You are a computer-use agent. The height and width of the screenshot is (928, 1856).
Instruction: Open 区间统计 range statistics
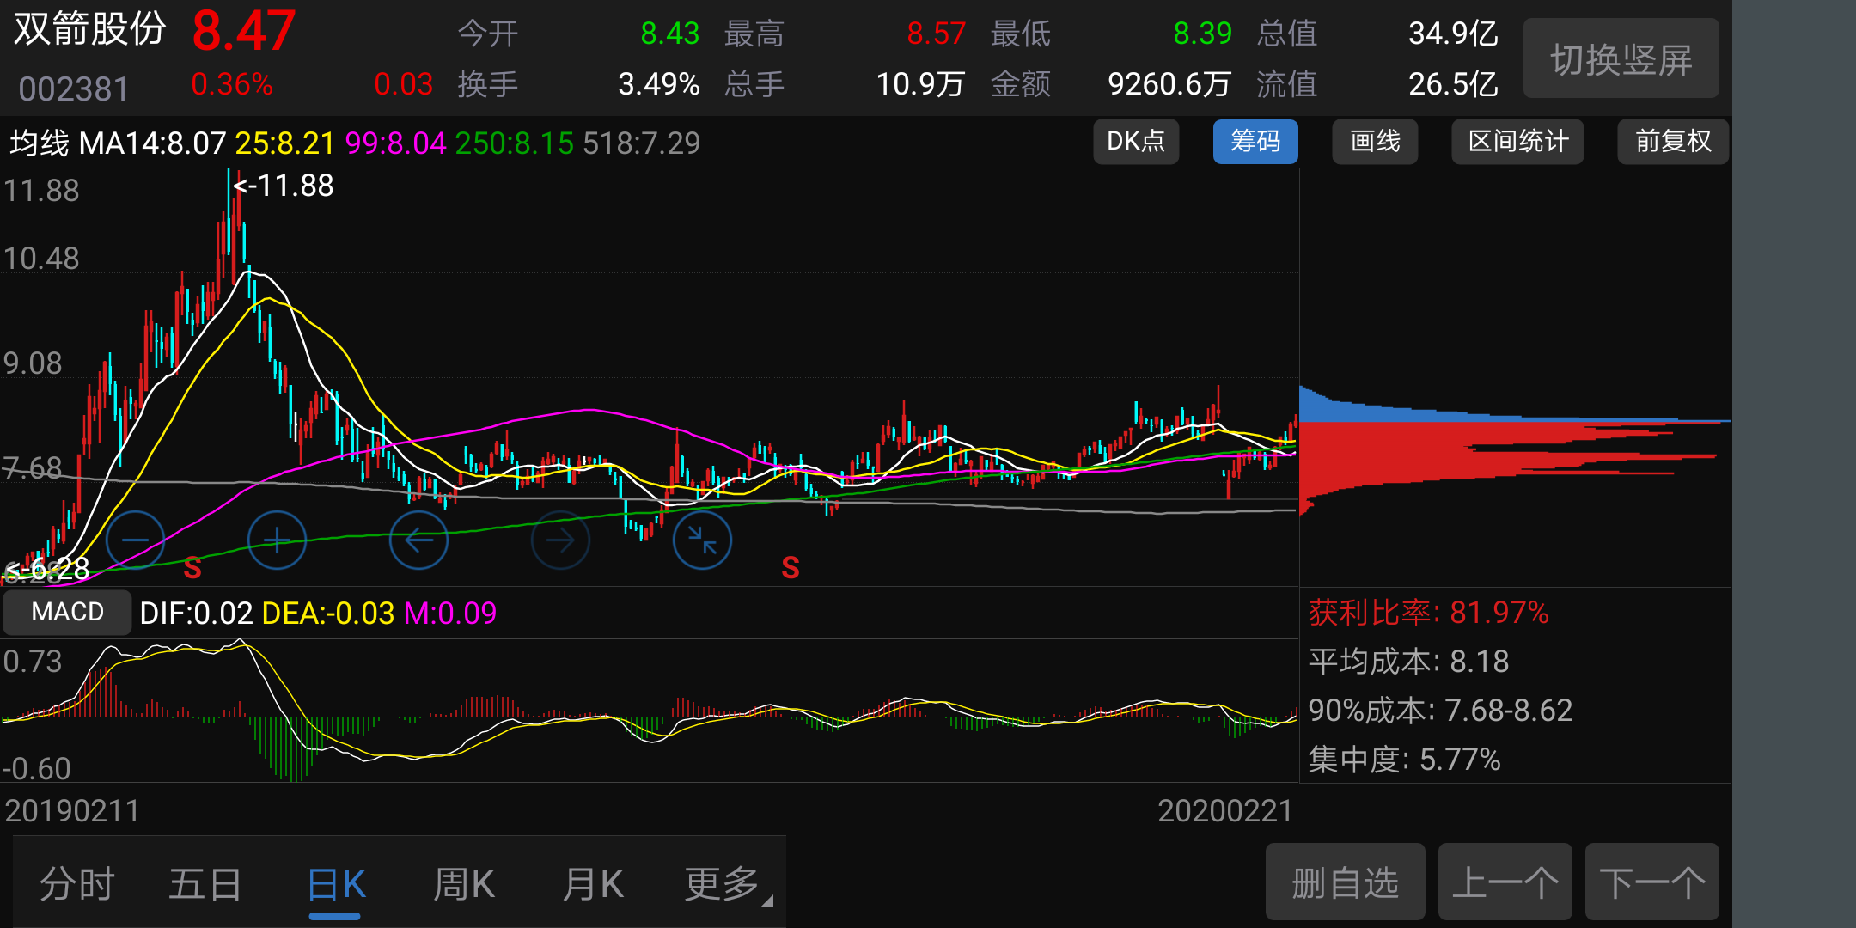tap(1517, 141)
